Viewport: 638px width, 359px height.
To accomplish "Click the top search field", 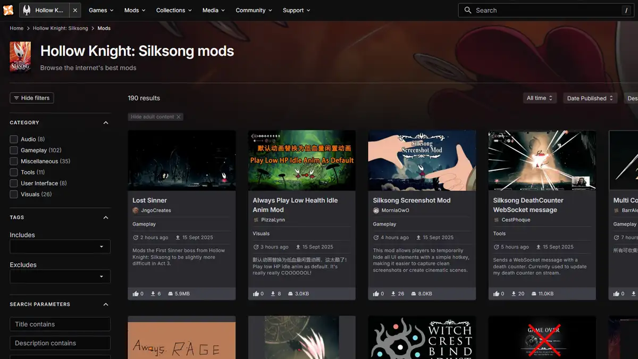I will (547, 10).
